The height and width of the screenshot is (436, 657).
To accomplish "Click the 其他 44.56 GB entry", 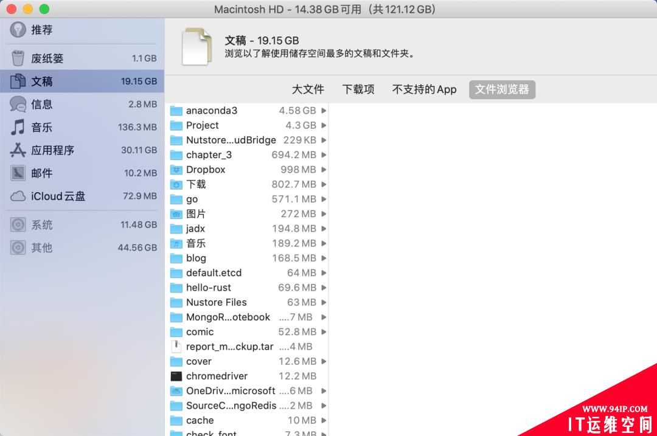I will [82, 247].
